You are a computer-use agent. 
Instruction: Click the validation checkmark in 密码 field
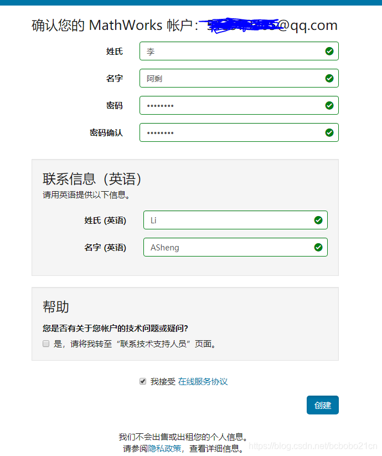pos(329,105)
